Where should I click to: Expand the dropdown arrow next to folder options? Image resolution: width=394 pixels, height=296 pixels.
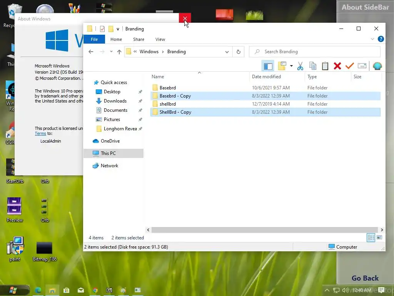click(291, 66)
